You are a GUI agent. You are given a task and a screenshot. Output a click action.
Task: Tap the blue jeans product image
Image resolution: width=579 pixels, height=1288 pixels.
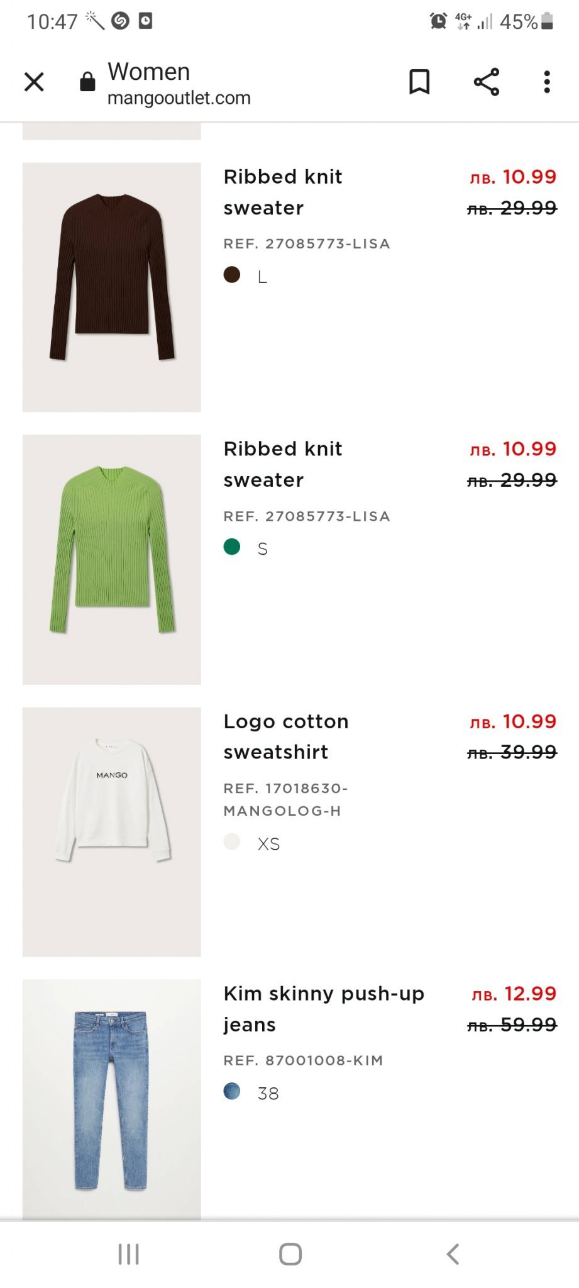[x=112, y=1099]
